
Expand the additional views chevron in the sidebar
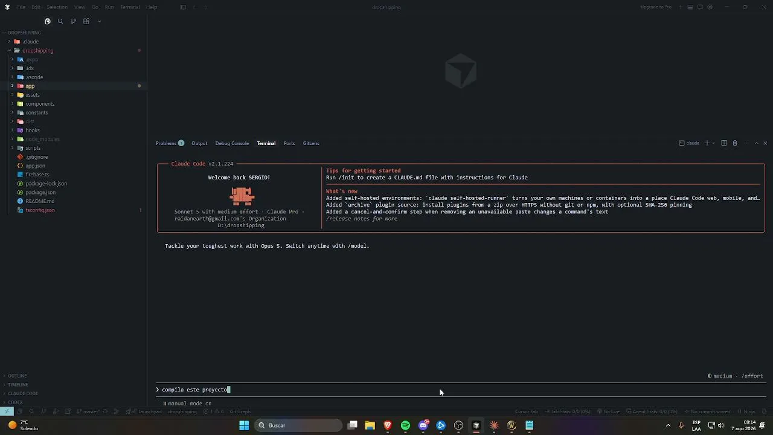point(99,21)
